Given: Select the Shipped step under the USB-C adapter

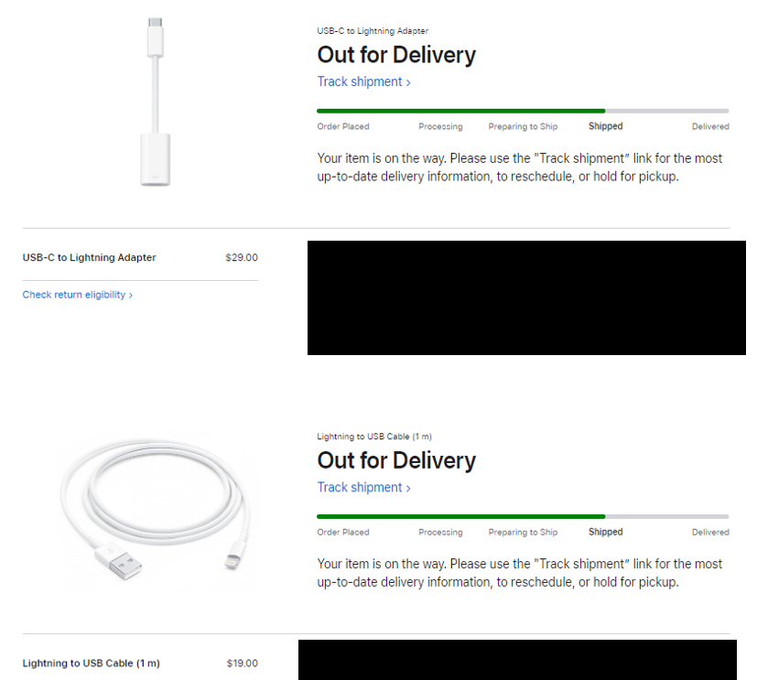Looking at the screenshot, I should 605,126.
